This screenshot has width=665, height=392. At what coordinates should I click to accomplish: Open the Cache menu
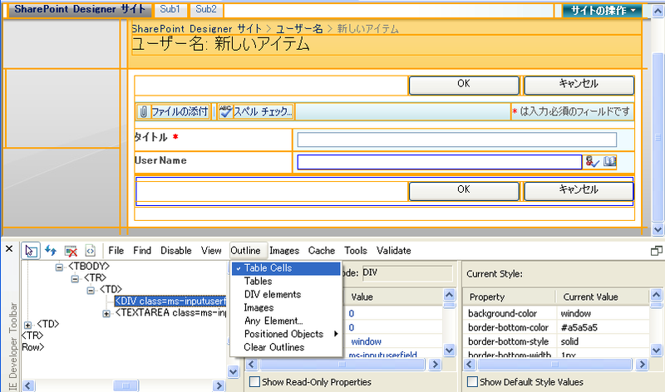[x=322, y=251]
